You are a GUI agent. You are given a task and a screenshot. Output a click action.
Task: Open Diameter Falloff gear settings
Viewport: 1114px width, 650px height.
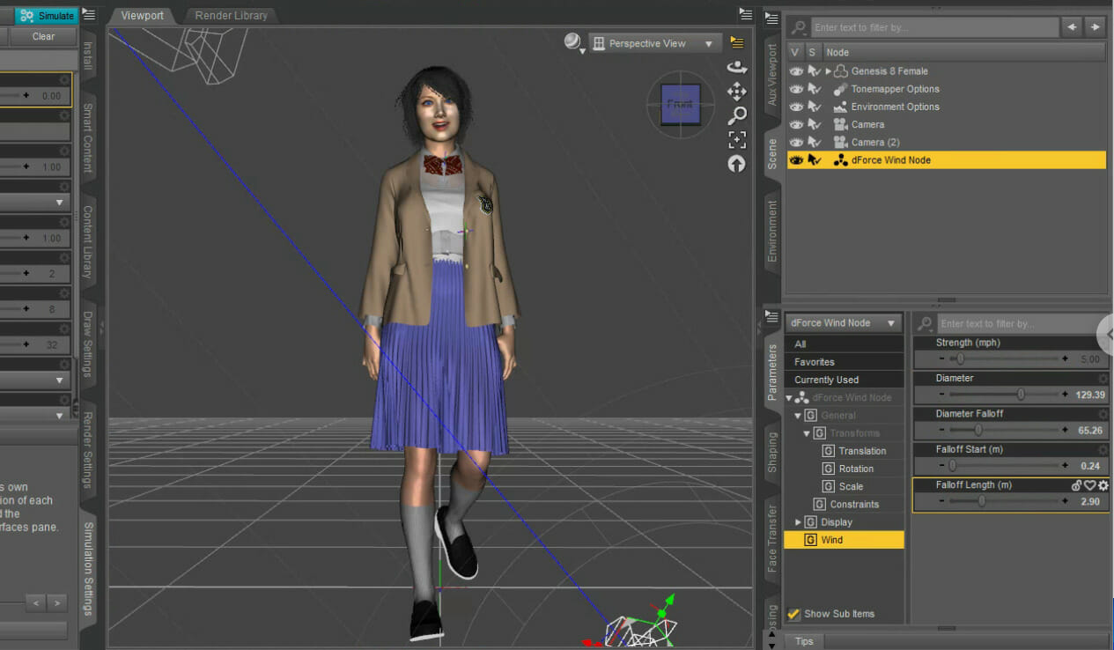[1103, 414]
